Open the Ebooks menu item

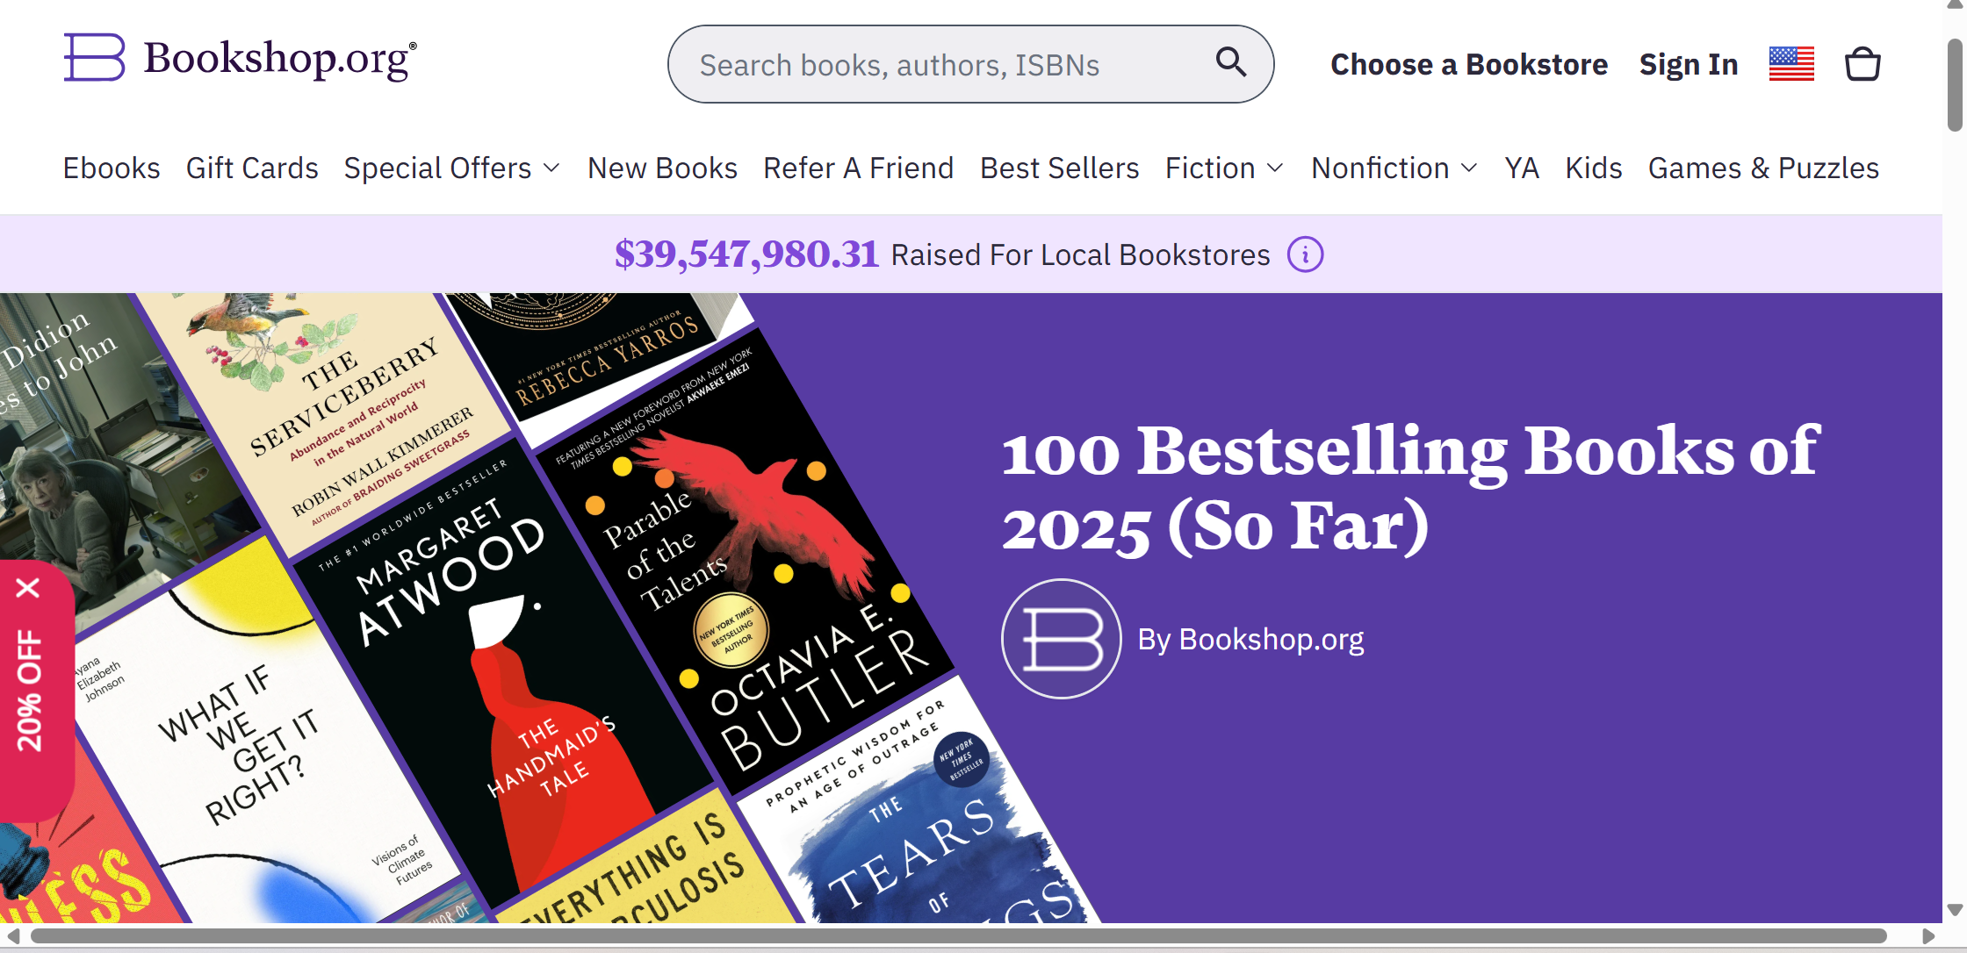tap(112, 168)
